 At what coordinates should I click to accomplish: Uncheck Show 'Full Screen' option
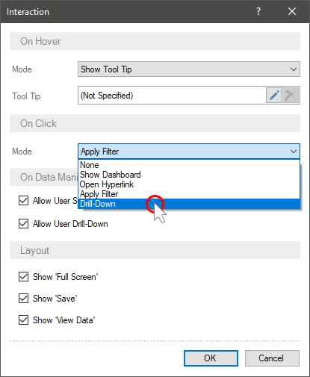[x=23, y=277]
